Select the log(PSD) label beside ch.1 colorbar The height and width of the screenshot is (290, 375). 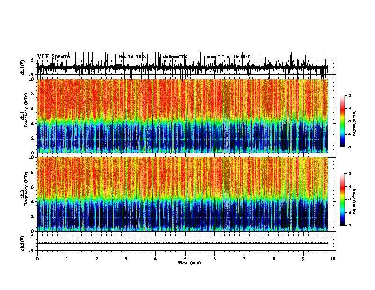[354, 124]
